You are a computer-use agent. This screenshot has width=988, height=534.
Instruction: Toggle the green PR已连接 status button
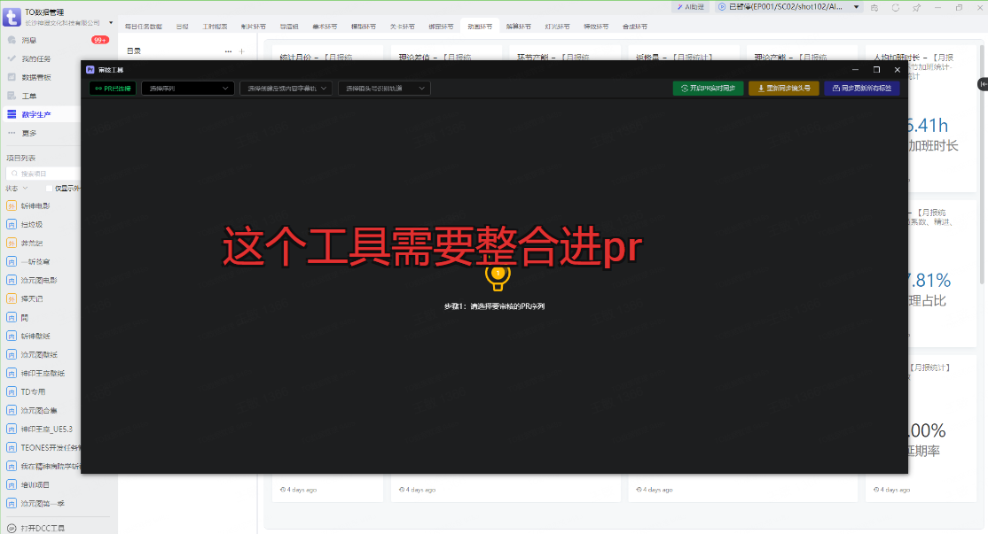[x=113, y=89]
